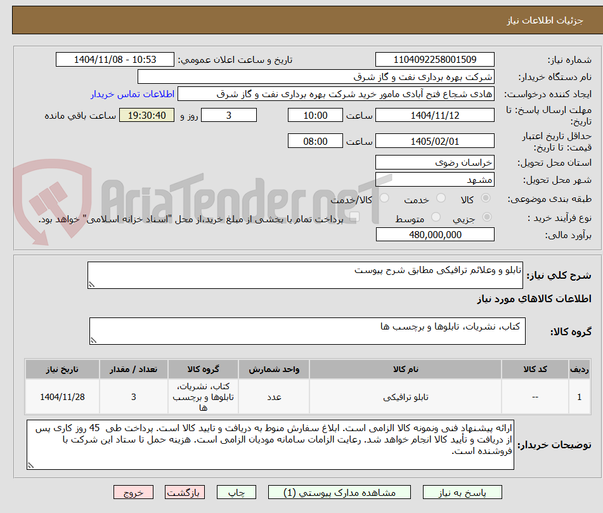
Task: Click the 'خروج' exit button
Action: 133,492
